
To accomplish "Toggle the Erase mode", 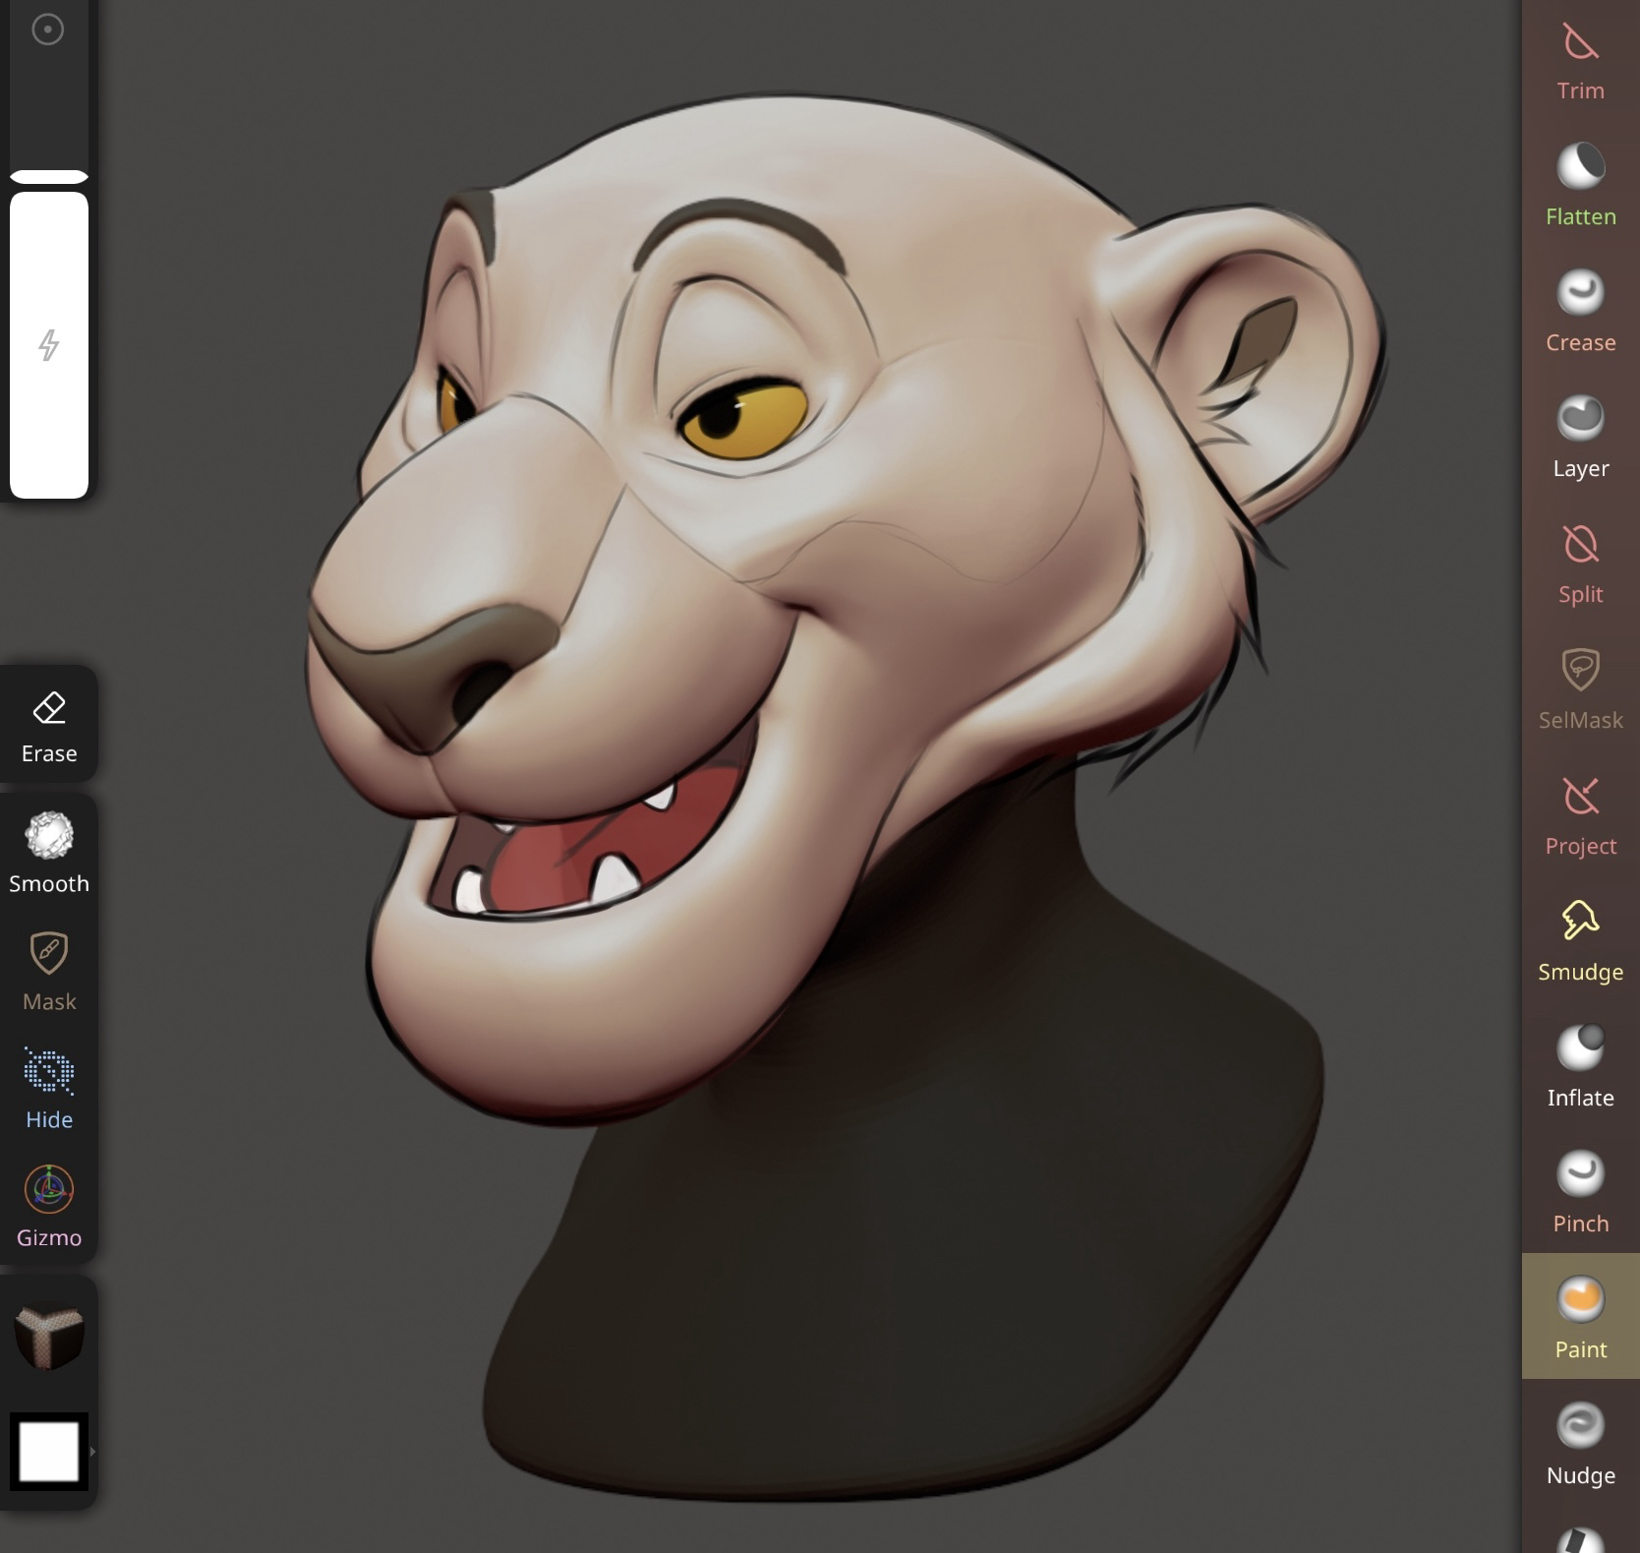I will click(x=49, y=725).
